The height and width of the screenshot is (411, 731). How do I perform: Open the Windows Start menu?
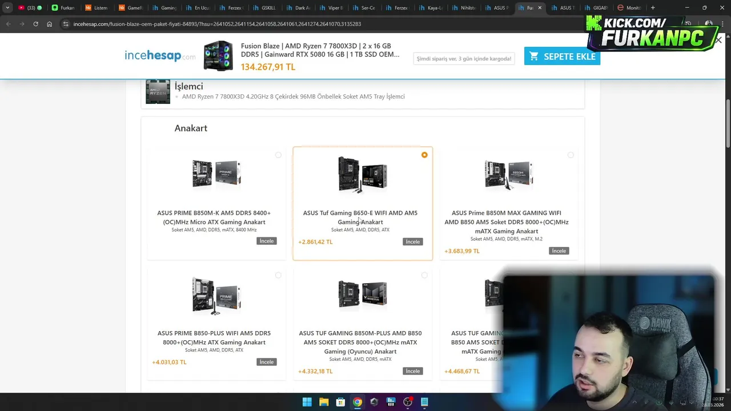click(307, 402)
